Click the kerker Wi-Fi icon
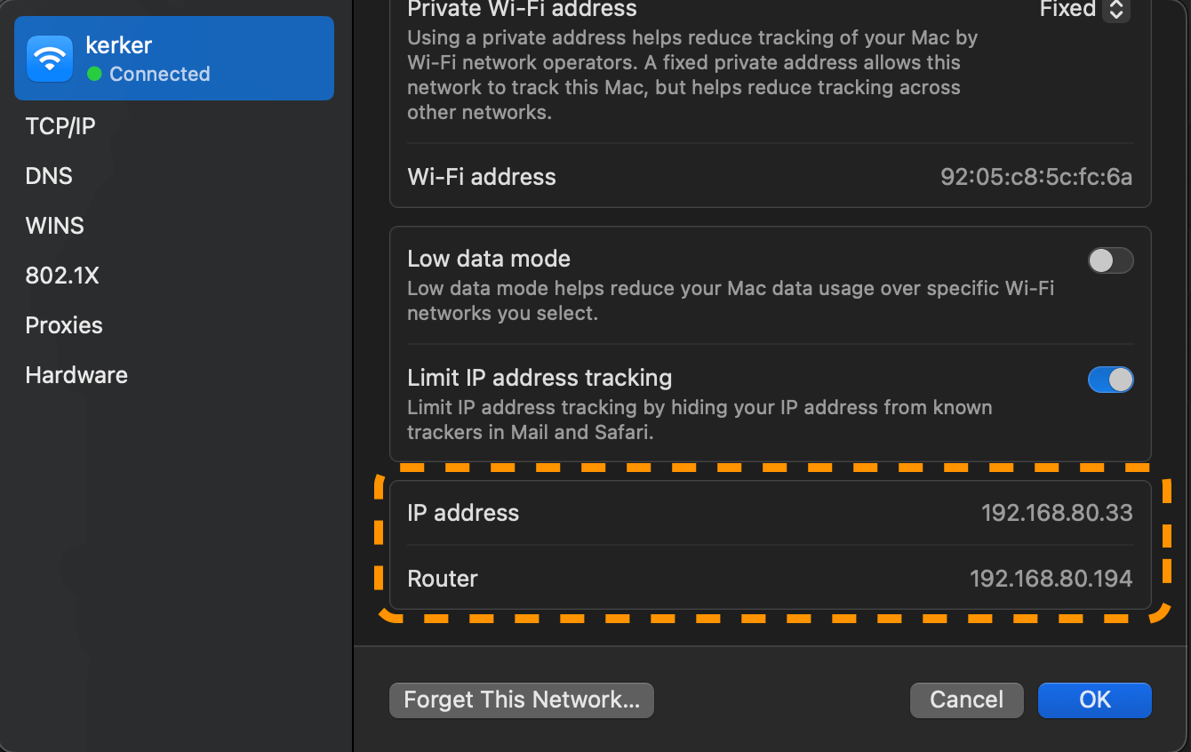Image resolution: width=1191 pixels, height=752 pixels. tap(49, 57)
